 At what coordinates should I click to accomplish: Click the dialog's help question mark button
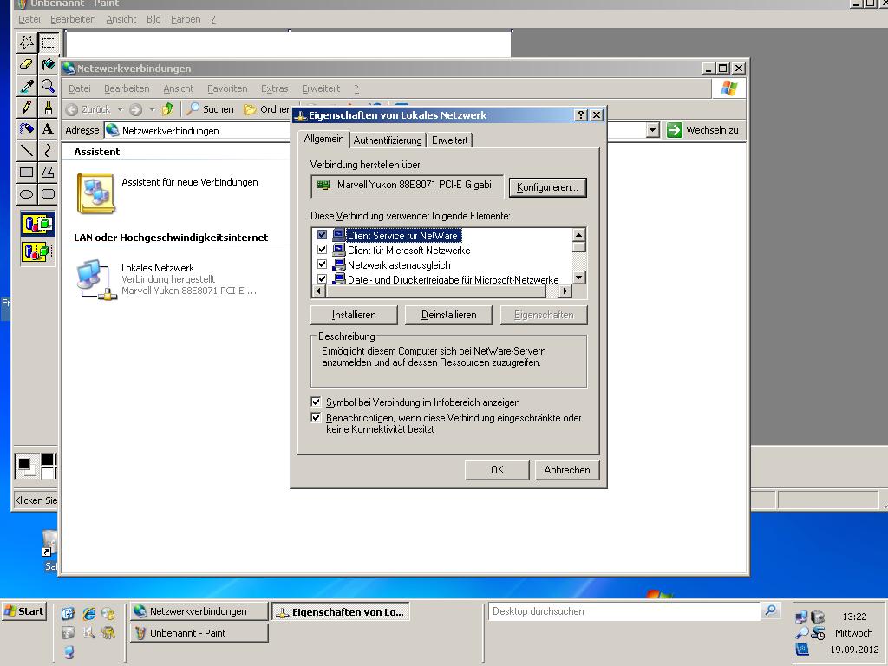(x=580, y=115)
